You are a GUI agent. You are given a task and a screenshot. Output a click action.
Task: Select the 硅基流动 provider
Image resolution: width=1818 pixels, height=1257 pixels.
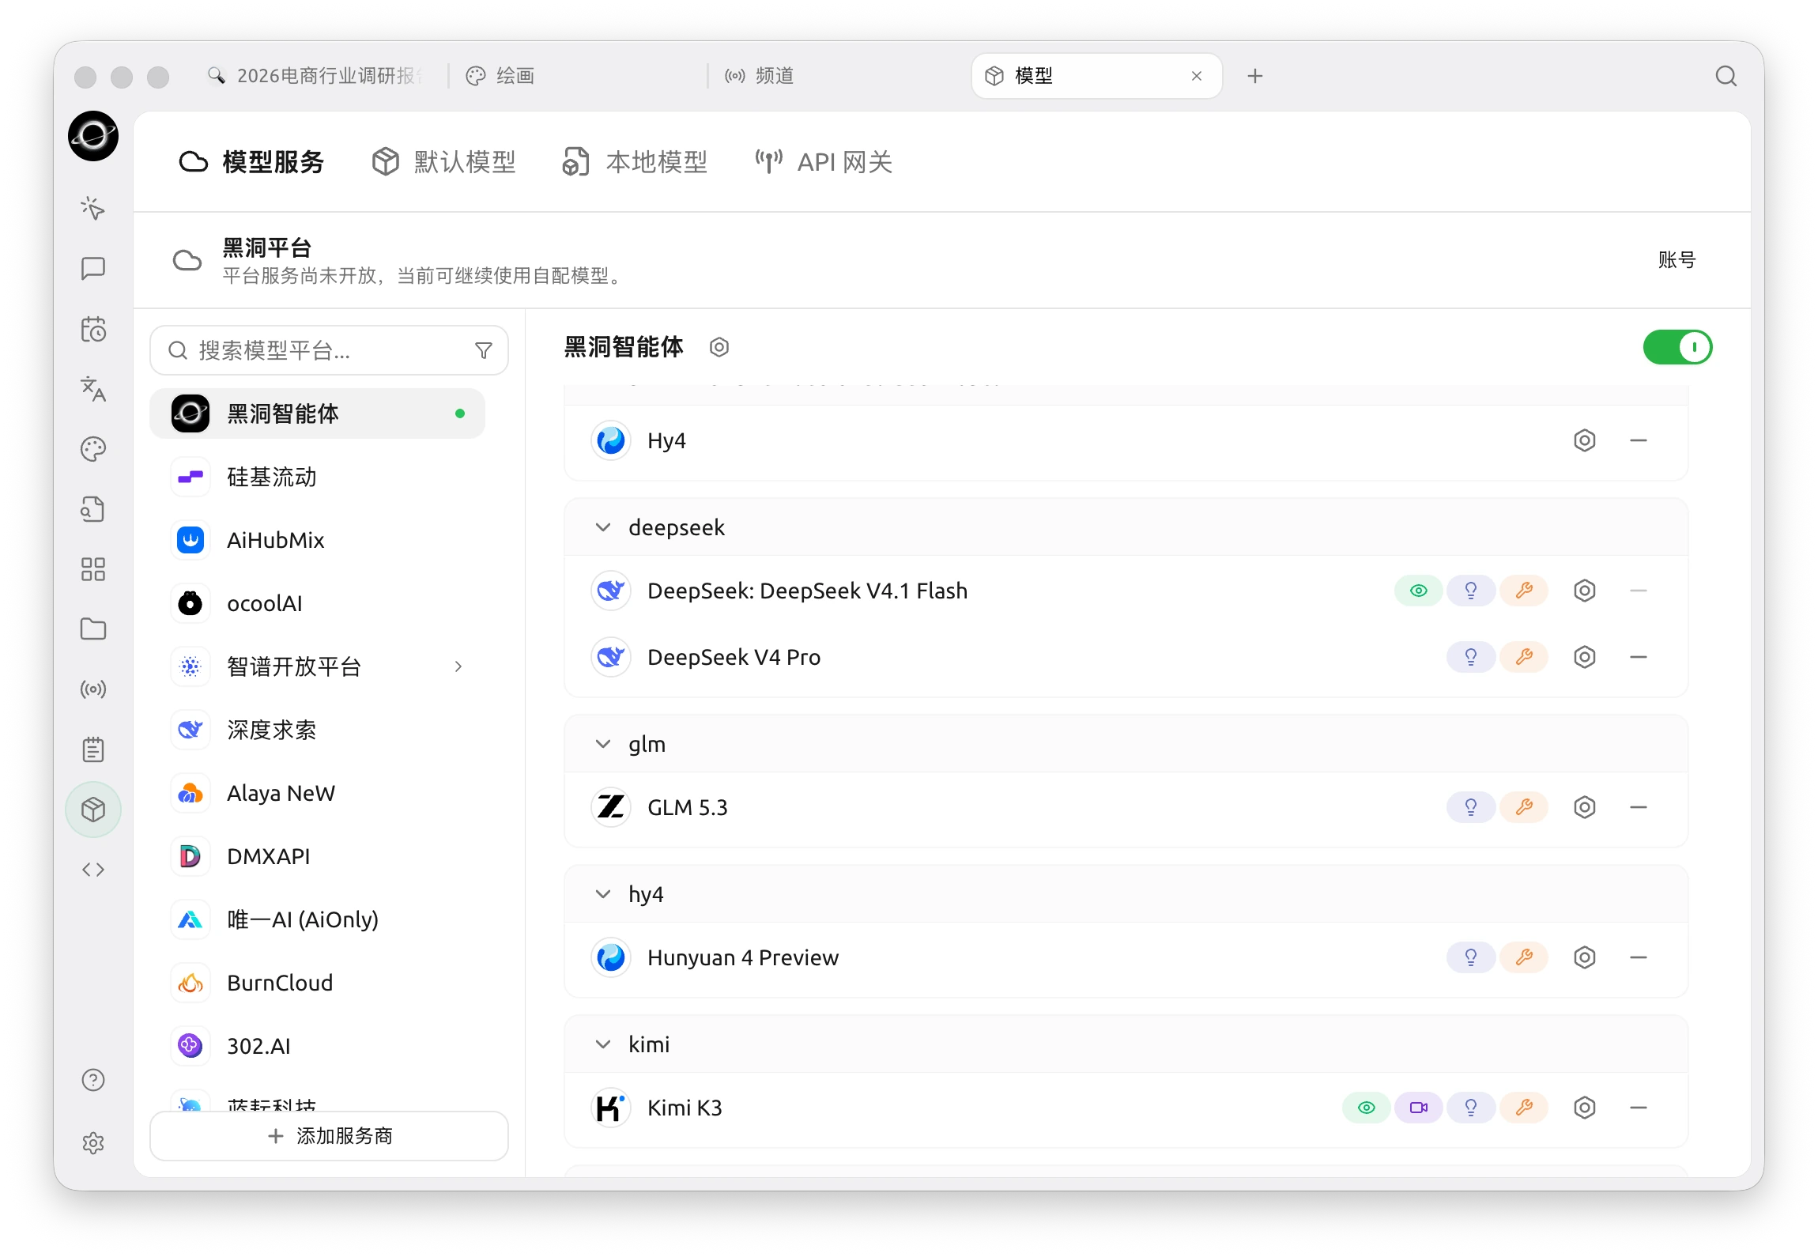click(x=317, y=477)
